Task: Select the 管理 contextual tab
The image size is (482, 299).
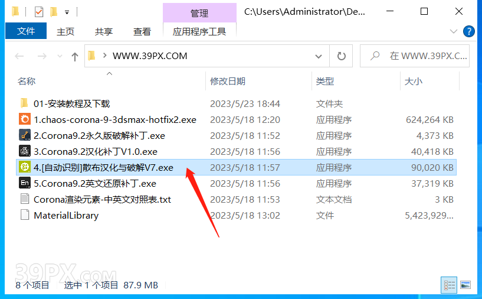Action: click(x=199, y=13)
